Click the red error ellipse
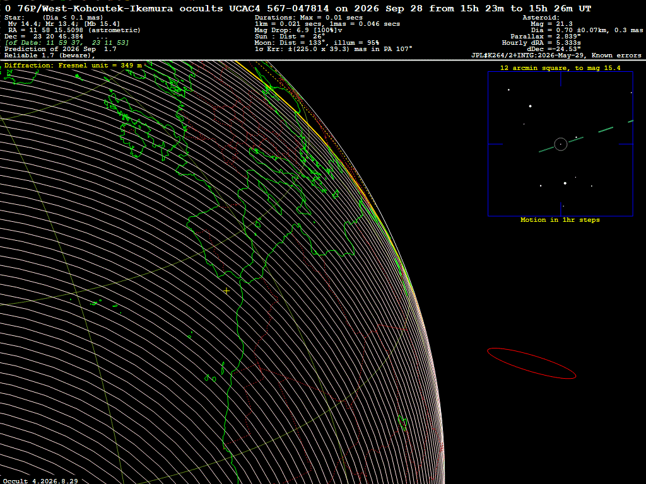 pos(531,363)
